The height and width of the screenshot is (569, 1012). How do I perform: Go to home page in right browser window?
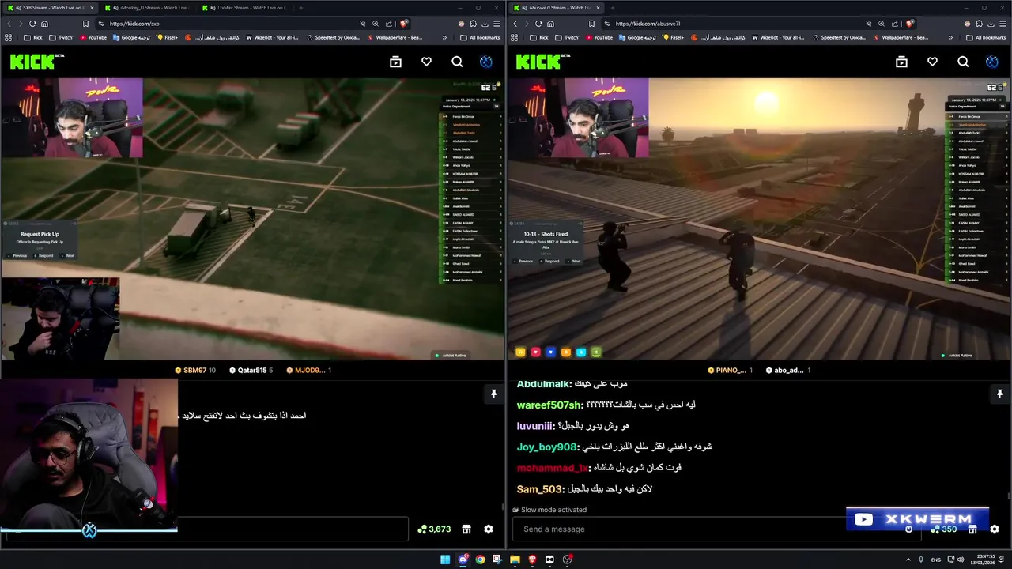click(x=550, y=24)
